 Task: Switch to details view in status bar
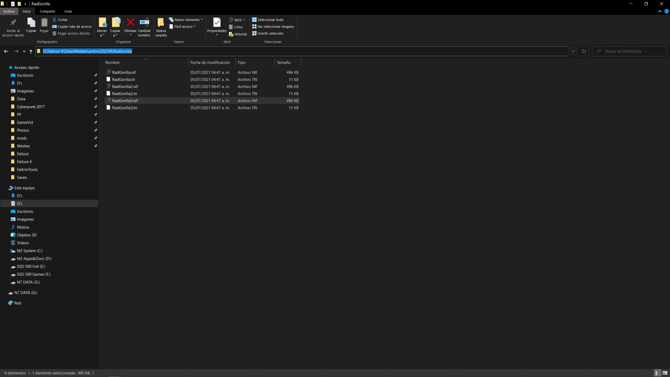click(657, 373)
